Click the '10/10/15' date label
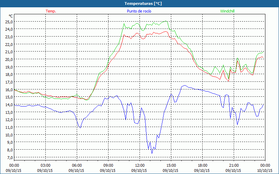The height and width of the screenshot is (174, 279). point(265,171)
